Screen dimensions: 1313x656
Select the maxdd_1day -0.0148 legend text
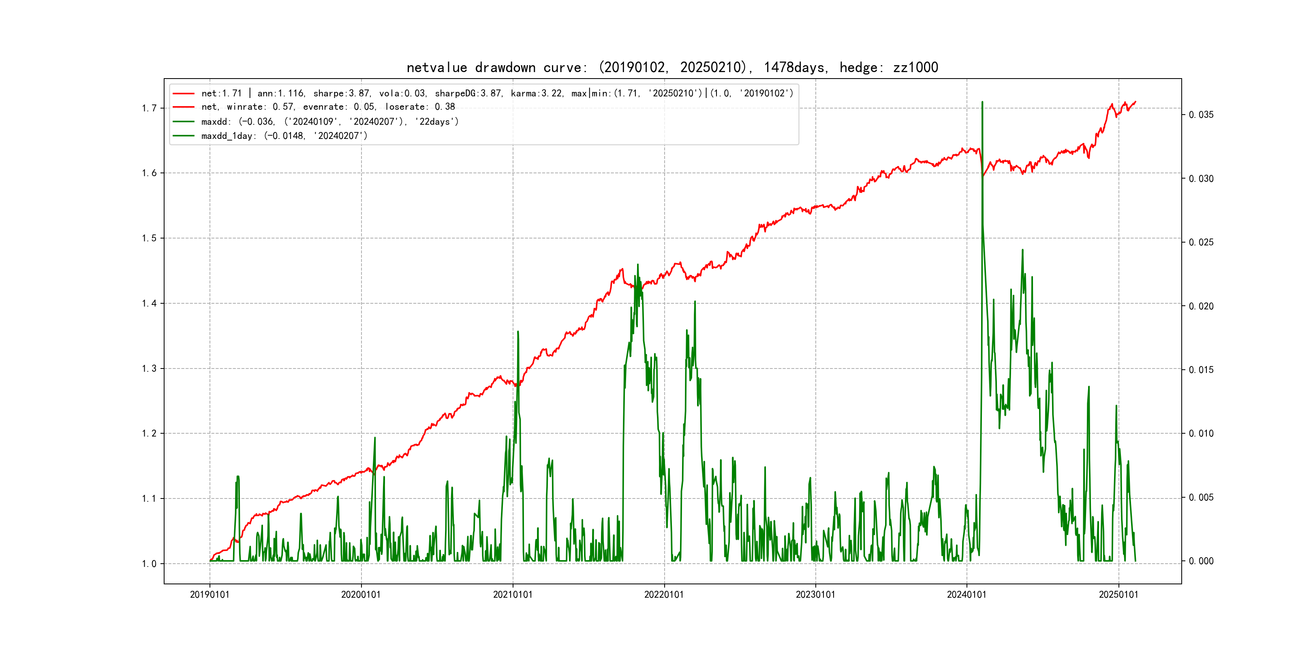click(x=284, y=136)
